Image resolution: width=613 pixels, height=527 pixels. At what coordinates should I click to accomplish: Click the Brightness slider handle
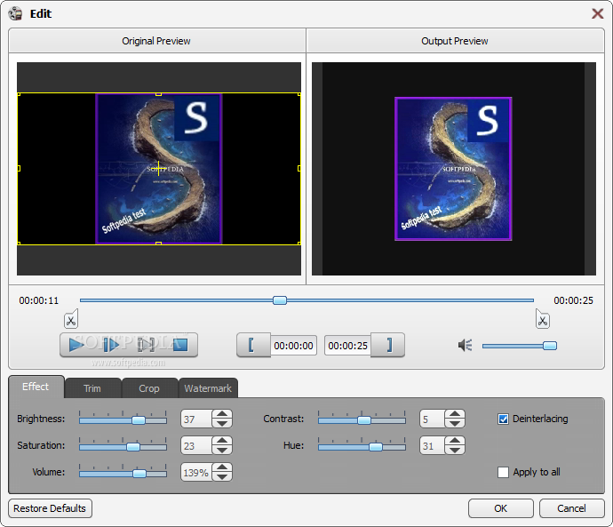coord(139,420)
